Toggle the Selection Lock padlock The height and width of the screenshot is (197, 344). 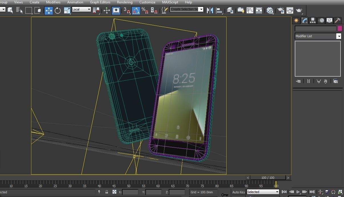coord(107,192)
